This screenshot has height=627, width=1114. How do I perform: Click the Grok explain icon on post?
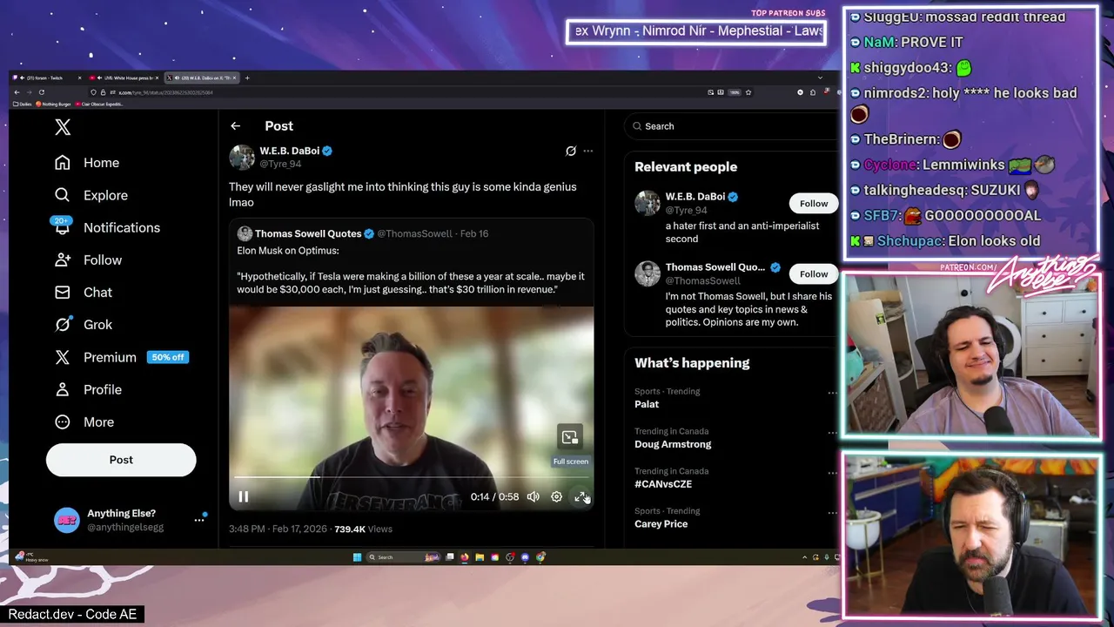[571, 151]
